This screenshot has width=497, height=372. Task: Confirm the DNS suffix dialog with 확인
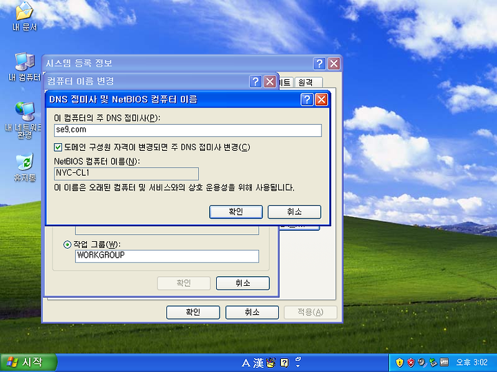pos(236,212)
